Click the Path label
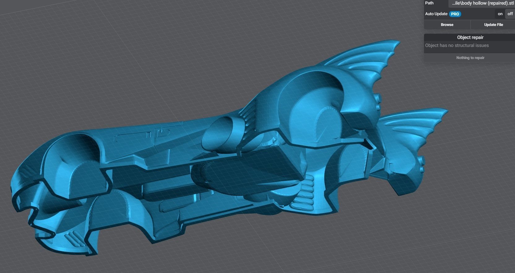The image size is (515, 273). tap(429, 3)
